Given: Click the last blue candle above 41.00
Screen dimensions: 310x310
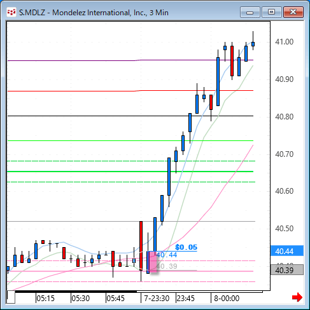Looking at the screenshot, I should coord(253,44).
